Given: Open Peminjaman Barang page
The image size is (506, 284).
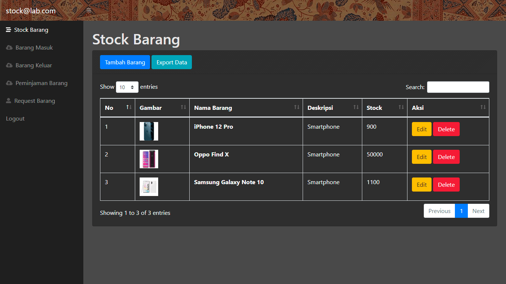Looking at the screenshot, I should pyautogui.click(x=41, y=83).
